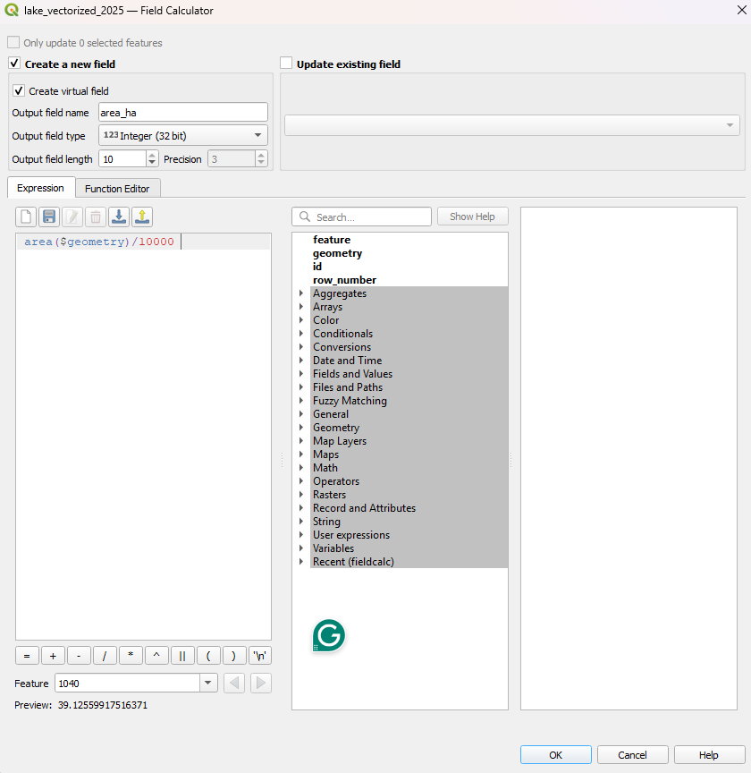Import user expressions with the download-arrow icon

pos(119,217)
